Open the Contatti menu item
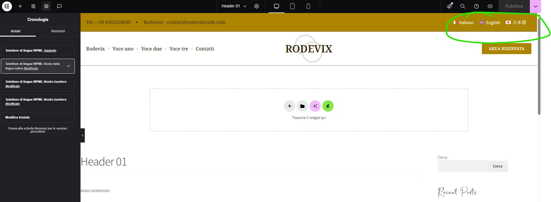This screenshot has width=551, height=202. click(205, 49)
